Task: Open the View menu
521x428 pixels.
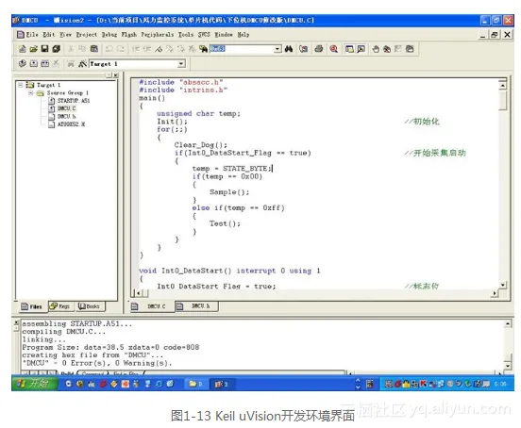Action: click(x=65, y=35)
